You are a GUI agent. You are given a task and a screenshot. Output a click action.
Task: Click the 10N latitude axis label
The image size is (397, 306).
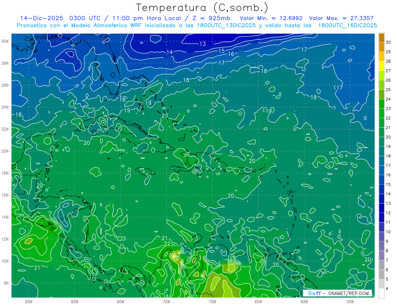[x=6, y=261]
